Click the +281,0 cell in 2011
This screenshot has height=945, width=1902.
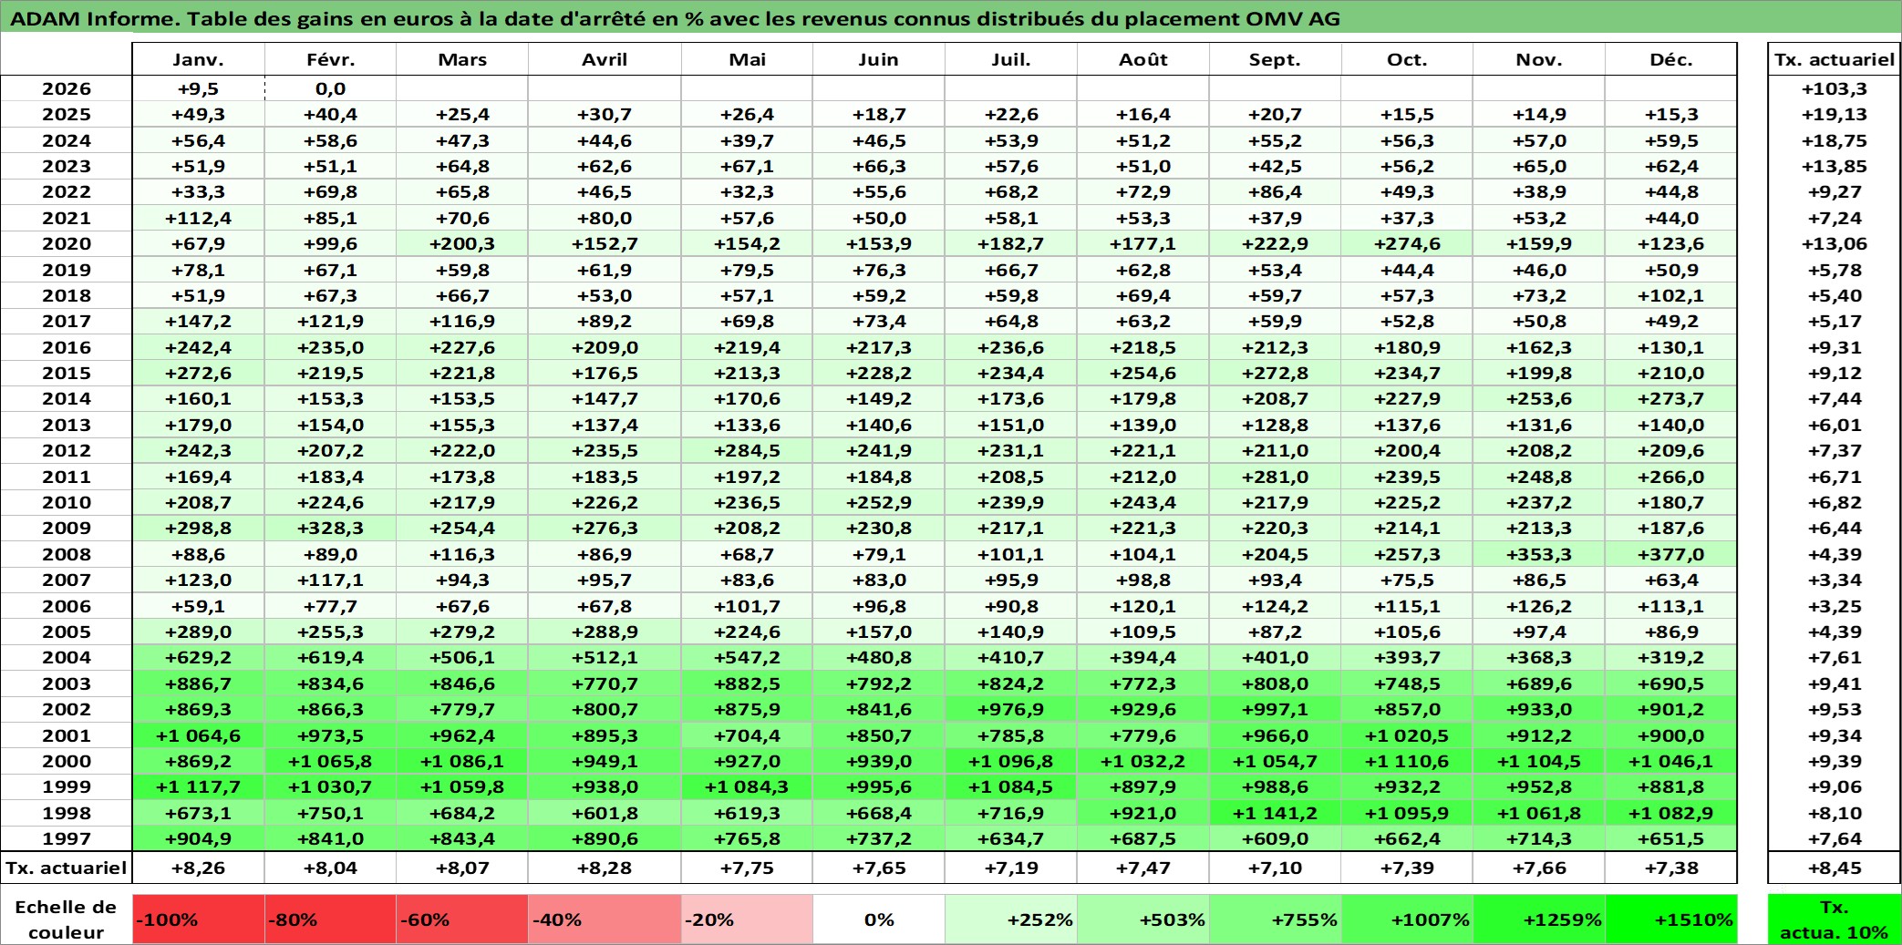coord(1275,477)
